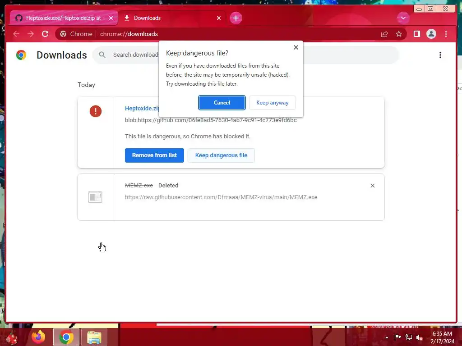Select the Downloads tab
Viewport: 462px width, 346px height.
(x=172, y=18)
